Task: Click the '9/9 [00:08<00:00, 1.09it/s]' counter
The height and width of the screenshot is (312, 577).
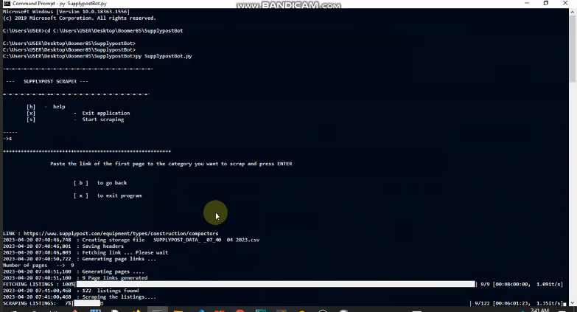Action: click(522, 285)
